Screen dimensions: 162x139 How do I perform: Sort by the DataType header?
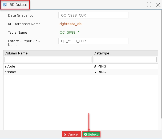point(125,53)
